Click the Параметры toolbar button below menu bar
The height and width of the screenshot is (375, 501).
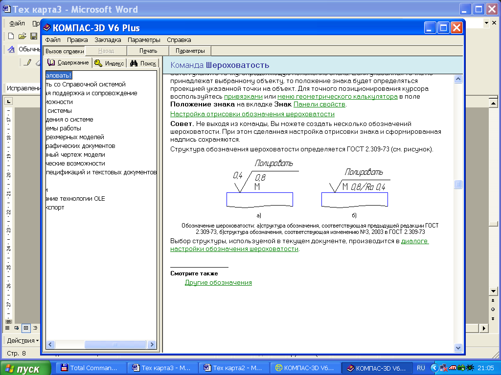point(190,51)
